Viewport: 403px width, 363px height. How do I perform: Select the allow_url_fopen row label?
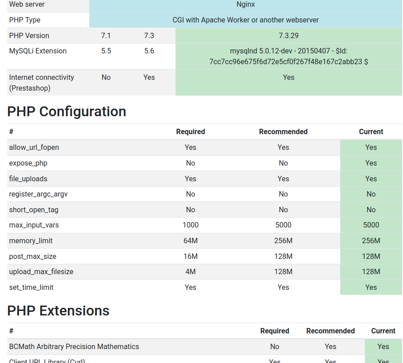coord(34,148)
